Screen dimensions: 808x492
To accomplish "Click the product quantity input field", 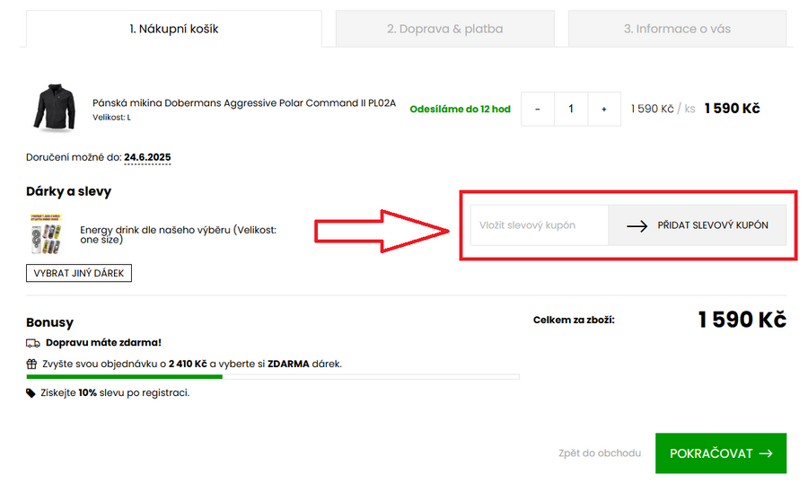I will (571, 109).
